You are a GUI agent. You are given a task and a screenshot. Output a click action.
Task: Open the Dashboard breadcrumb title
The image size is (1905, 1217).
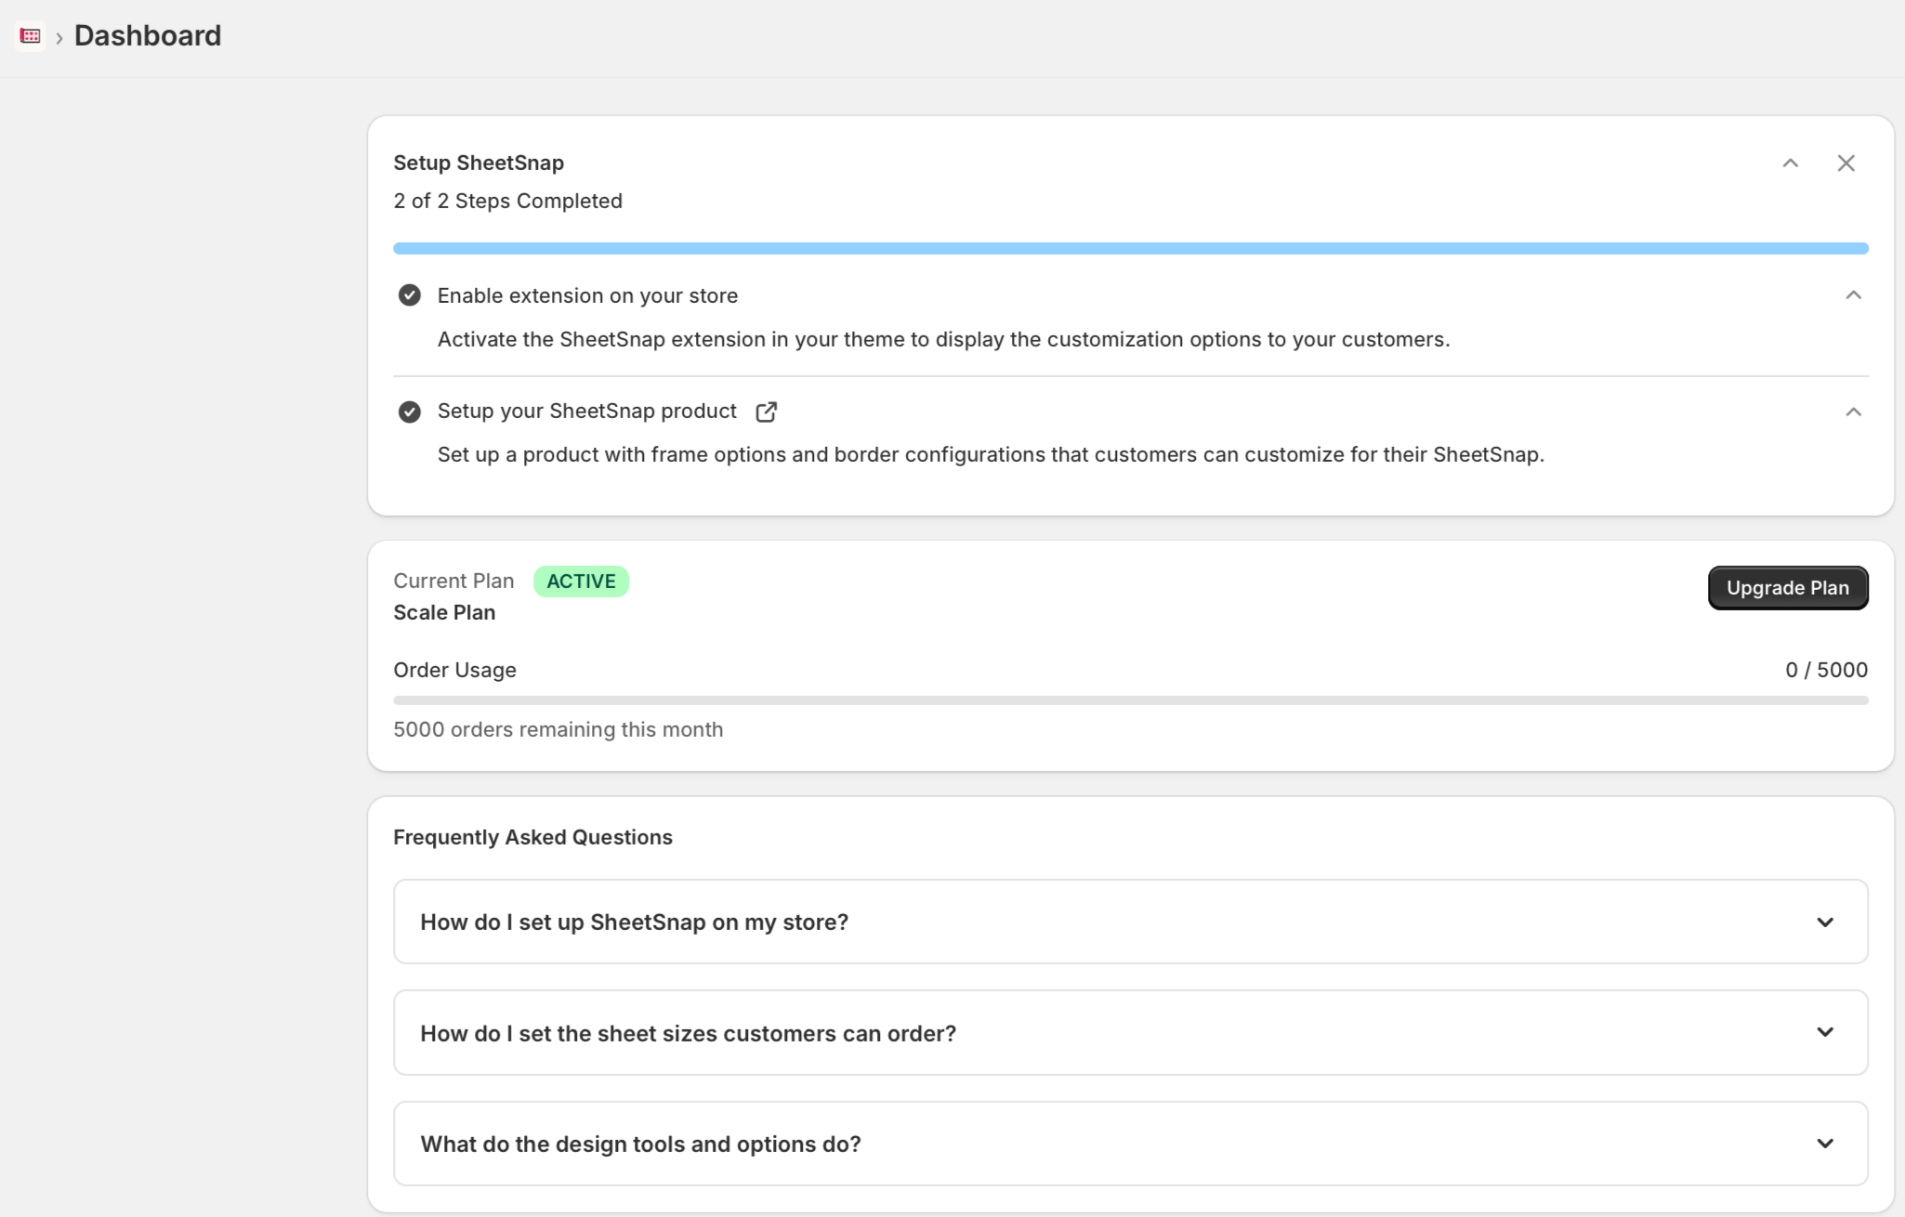(148, 35)
